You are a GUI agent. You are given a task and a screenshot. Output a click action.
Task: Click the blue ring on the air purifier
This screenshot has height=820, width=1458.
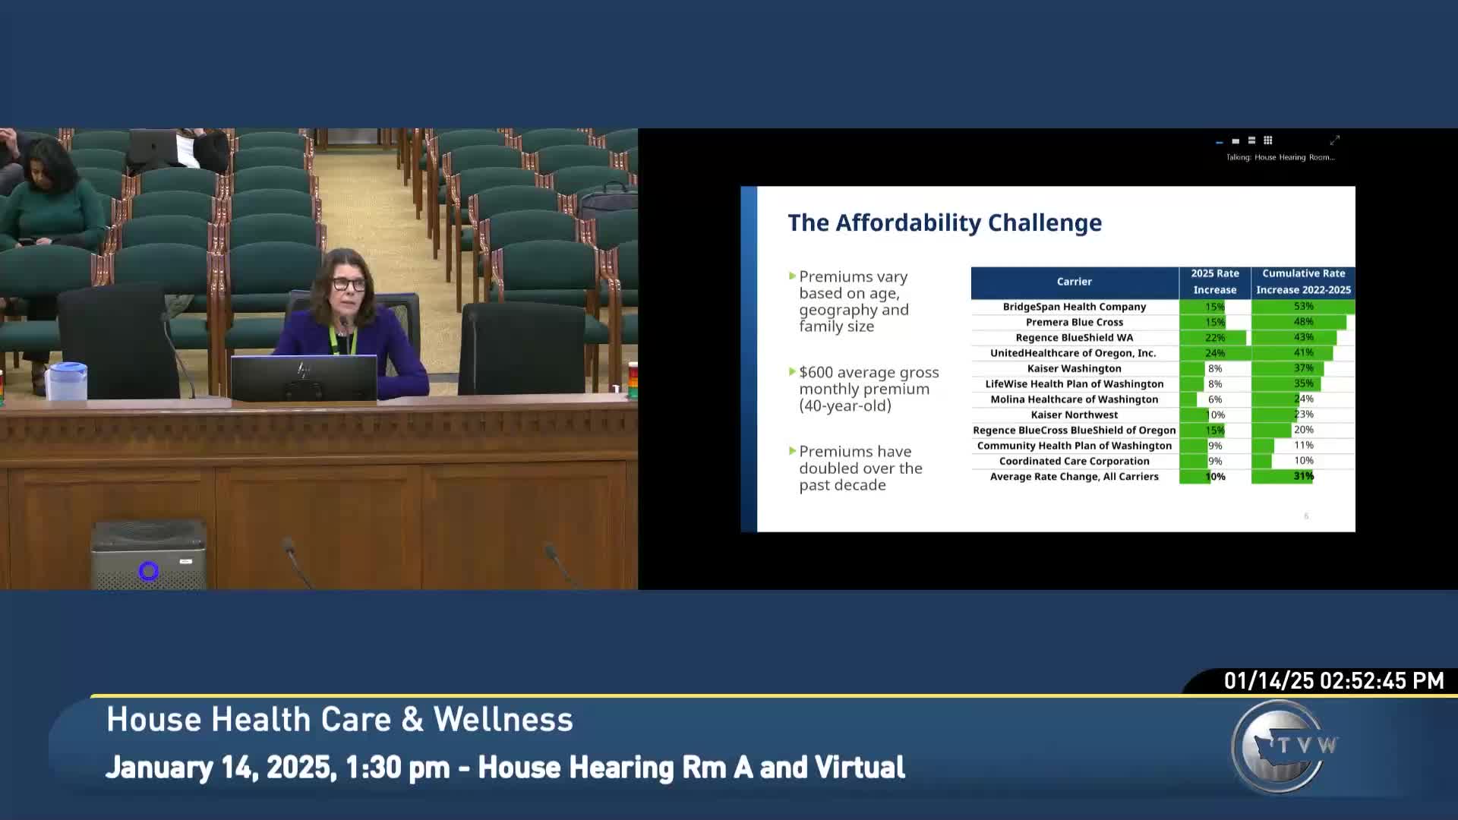(149, 571)
